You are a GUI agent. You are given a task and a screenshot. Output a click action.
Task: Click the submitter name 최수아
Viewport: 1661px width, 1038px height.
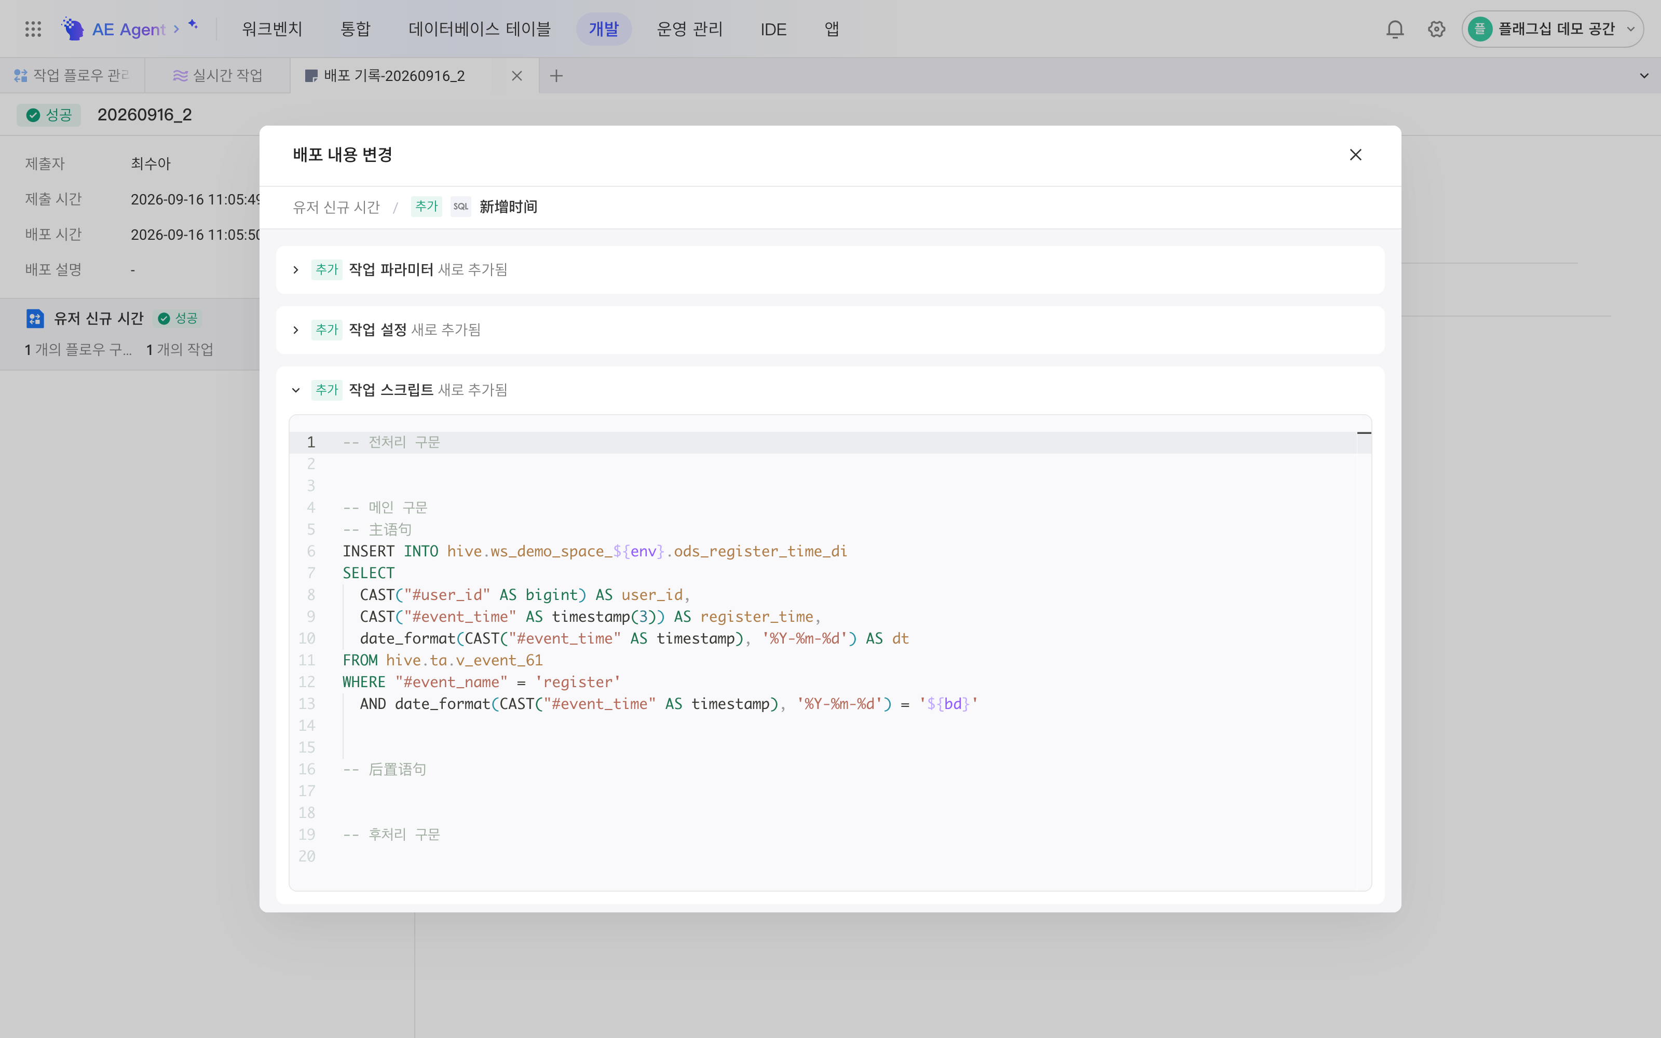[151, 164]
